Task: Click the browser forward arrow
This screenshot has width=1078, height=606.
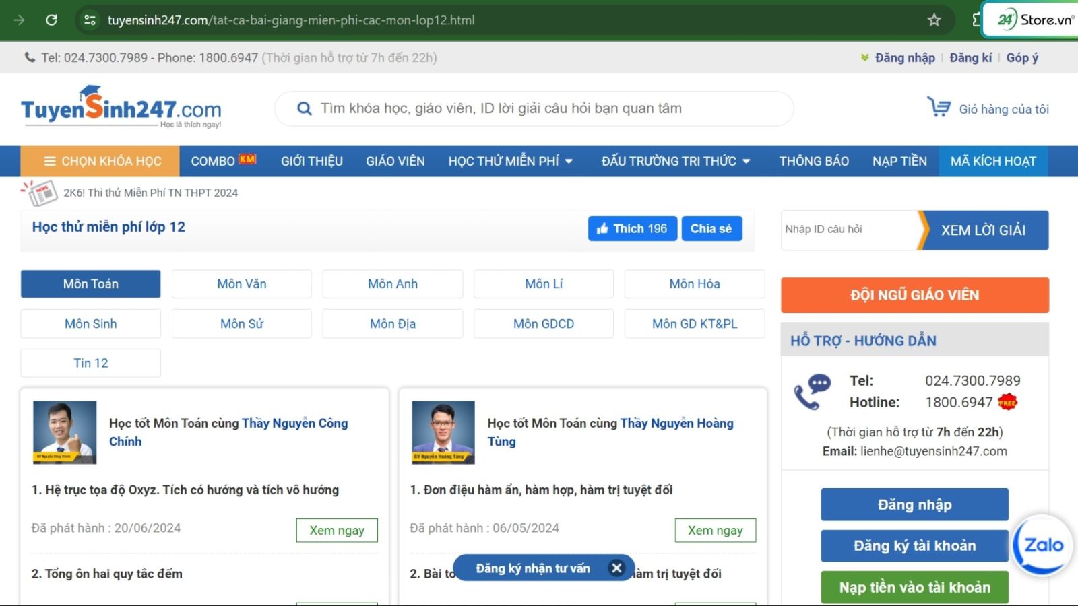Action: point(19,20)
